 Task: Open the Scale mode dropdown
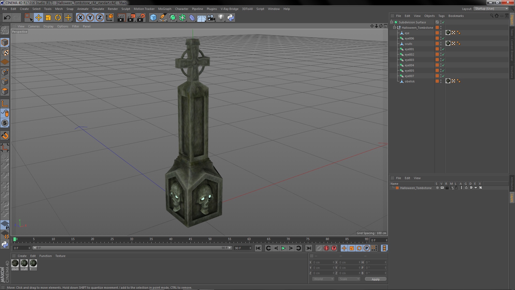[x=349, y=279]
